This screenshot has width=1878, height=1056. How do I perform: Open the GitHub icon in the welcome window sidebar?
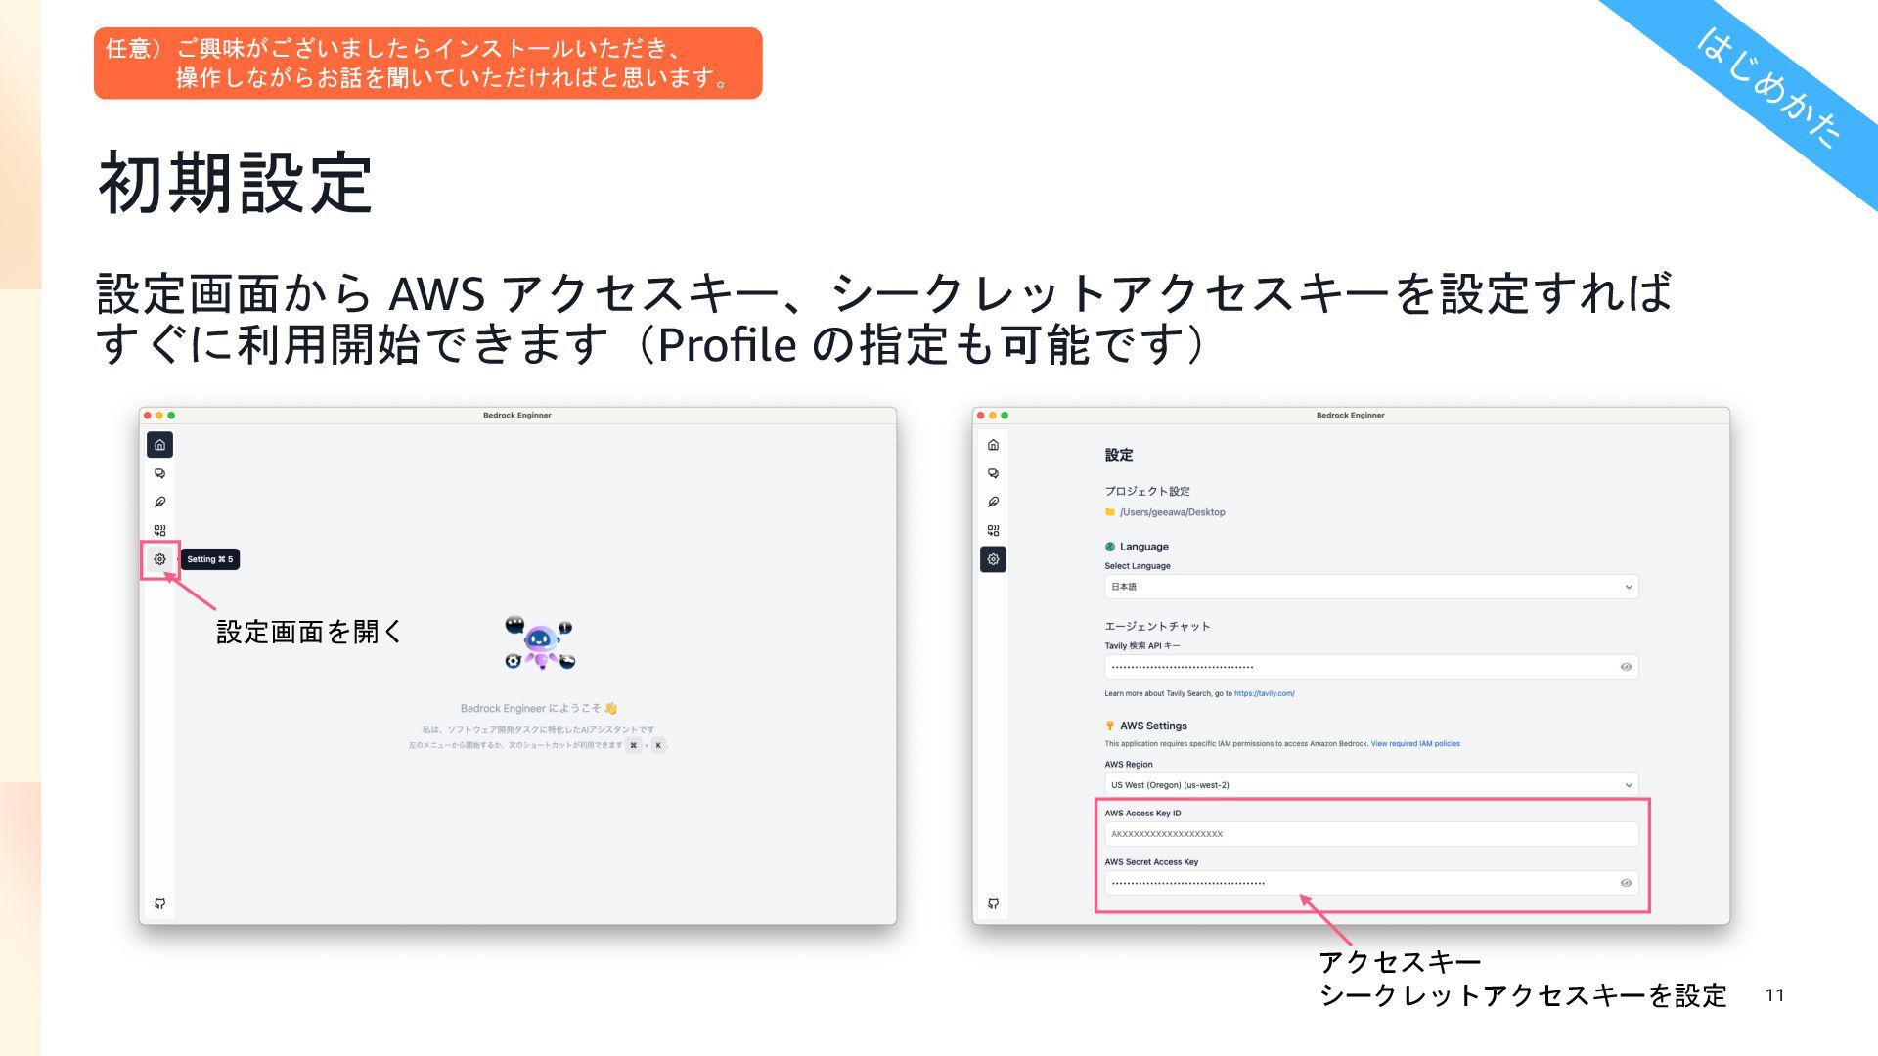(159, 902)
